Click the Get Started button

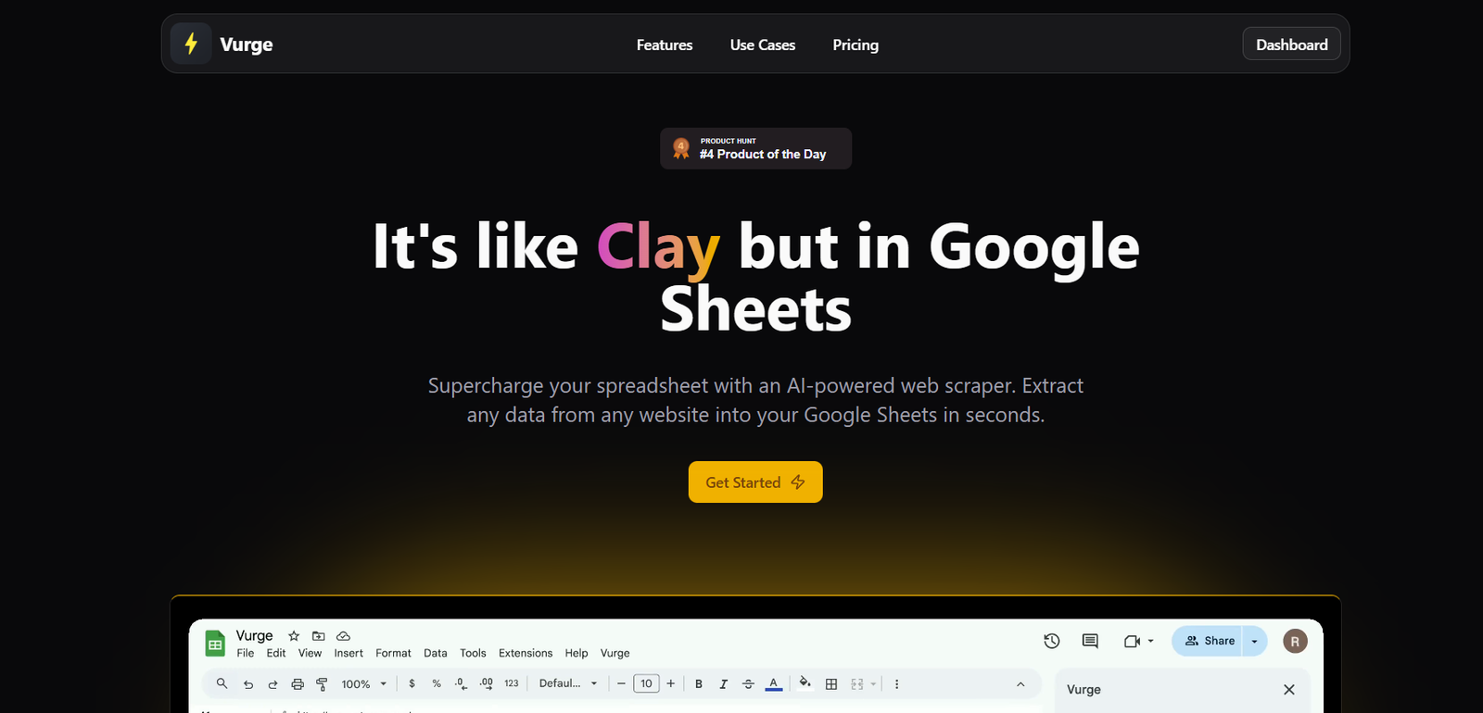coord(754,482)
